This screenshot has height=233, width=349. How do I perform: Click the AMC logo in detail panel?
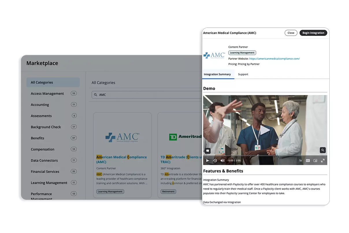coord(214,55)
